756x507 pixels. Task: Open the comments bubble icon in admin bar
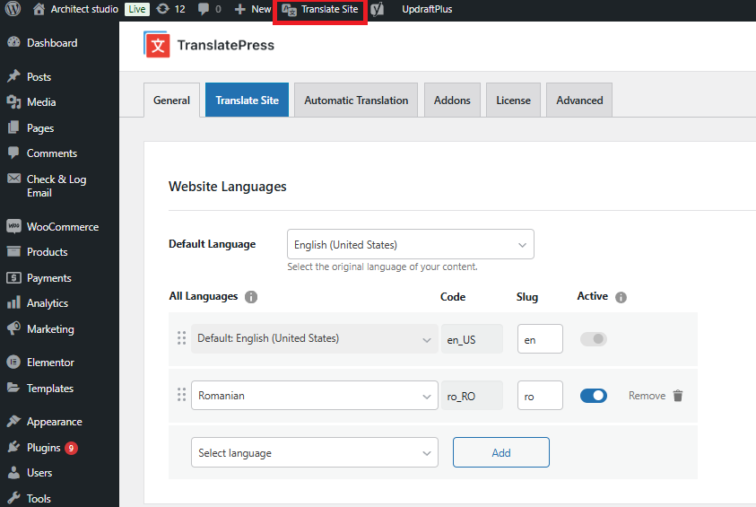(204, 9)
